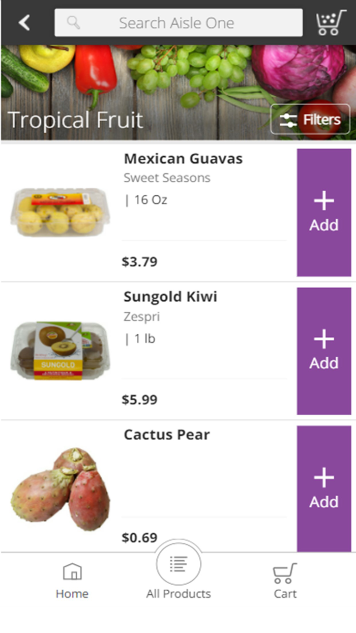Click the search magnifier icon

74,22
